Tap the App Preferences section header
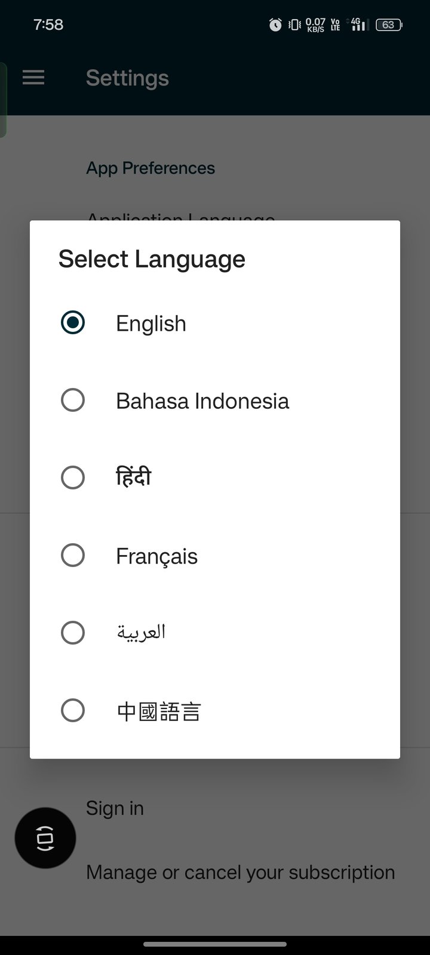This screenshot has height=955, width=430. click(x=150, y=168)
